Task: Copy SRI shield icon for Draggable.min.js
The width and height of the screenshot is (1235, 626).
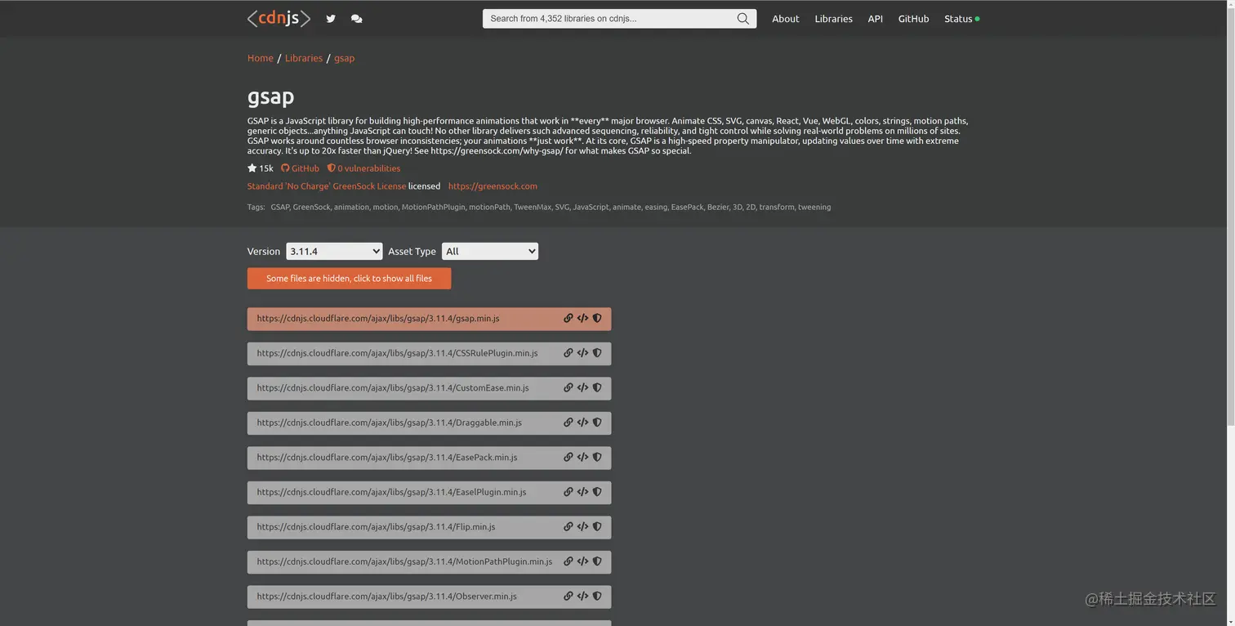Action: (x=597, y=423)
